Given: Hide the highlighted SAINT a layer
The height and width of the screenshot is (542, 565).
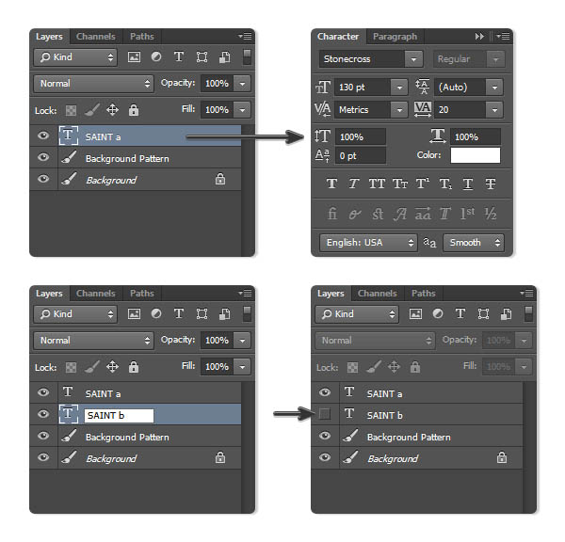Looking at the screenshot, I should pyautogui.click(x=42, y=136).
